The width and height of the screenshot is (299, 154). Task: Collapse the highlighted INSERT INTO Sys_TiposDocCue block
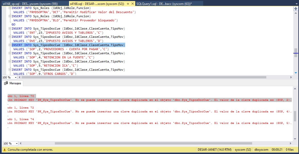(x=10, y=45)
